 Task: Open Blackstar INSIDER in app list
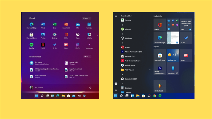pos(129,79)
